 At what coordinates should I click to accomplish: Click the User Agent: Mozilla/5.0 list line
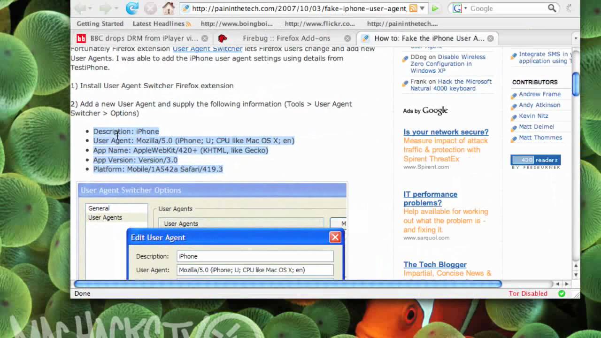pos(194,140)
